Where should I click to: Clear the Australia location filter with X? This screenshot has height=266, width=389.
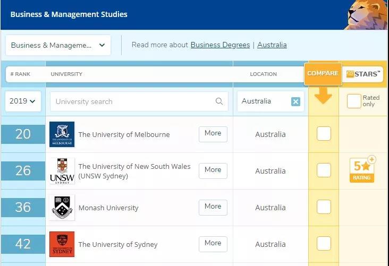pyautogui.click(x=295, y=101)
